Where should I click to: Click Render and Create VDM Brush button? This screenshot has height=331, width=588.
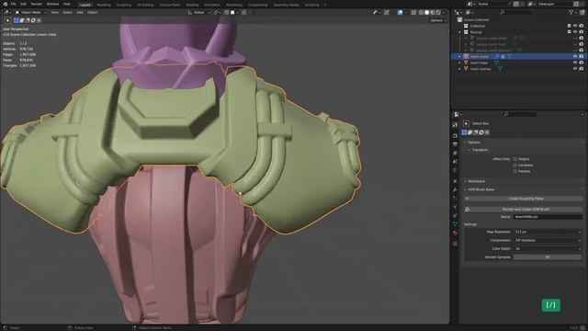coord(524,209)
